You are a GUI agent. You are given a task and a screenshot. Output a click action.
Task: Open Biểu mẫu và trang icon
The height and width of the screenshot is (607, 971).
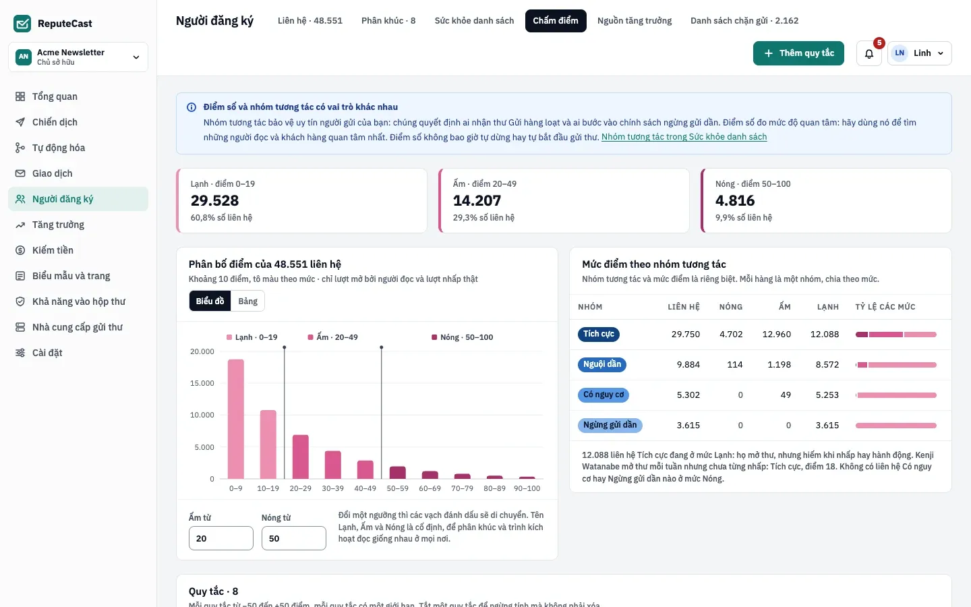tap(20, 276)
